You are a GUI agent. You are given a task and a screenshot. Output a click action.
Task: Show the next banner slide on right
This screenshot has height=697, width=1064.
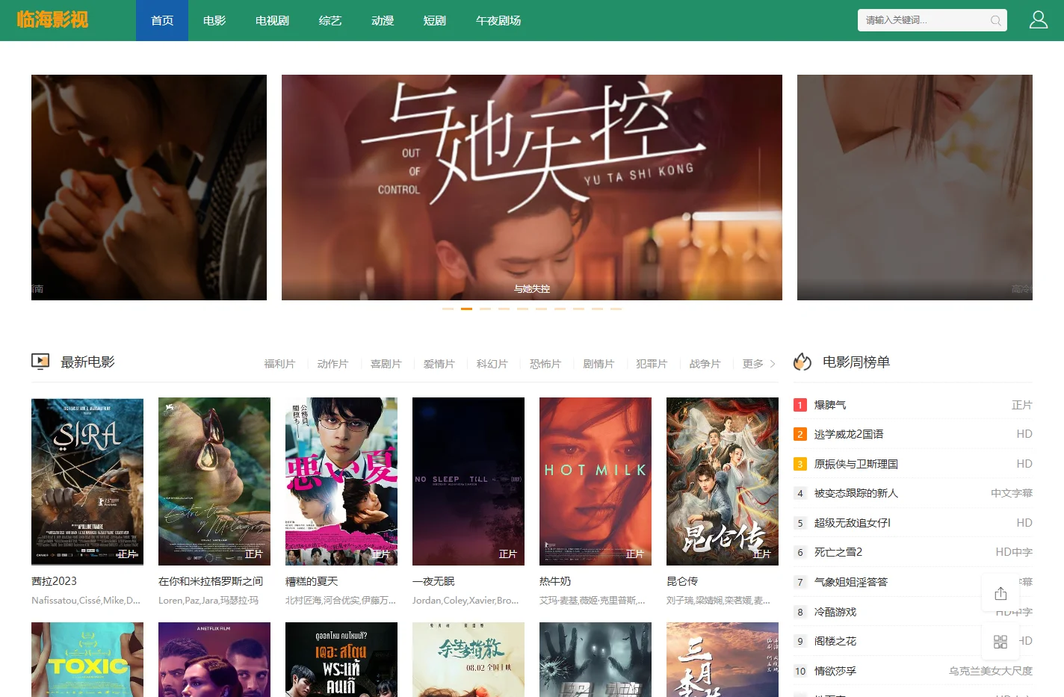pos(915,188)
